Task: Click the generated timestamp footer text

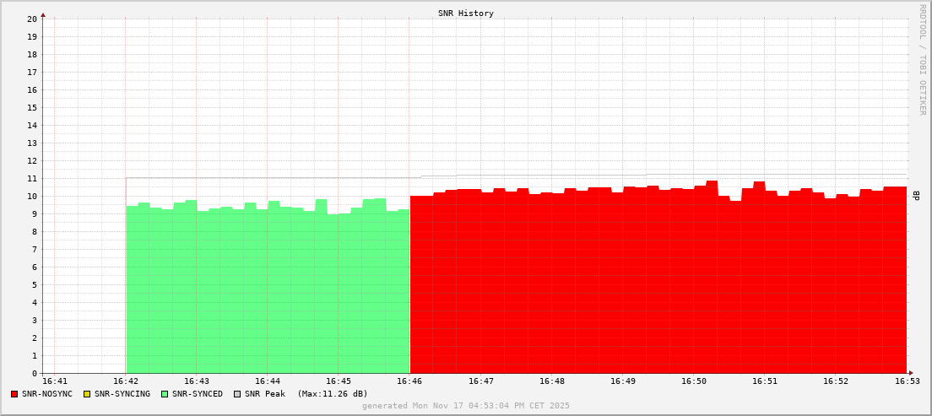Action: pyautogui.click(x=466, y=406)
